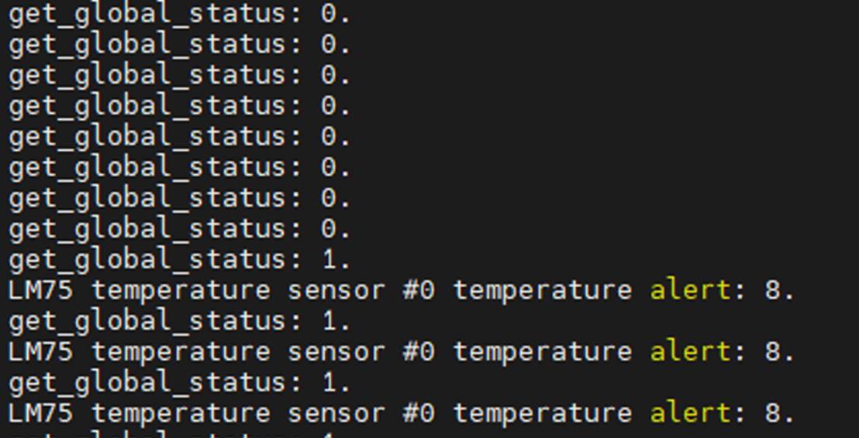859x438 pixels.
Task: Click the get_global_status: 1. above the last alert
Action: pyautogui.click(x=179, y=383)
